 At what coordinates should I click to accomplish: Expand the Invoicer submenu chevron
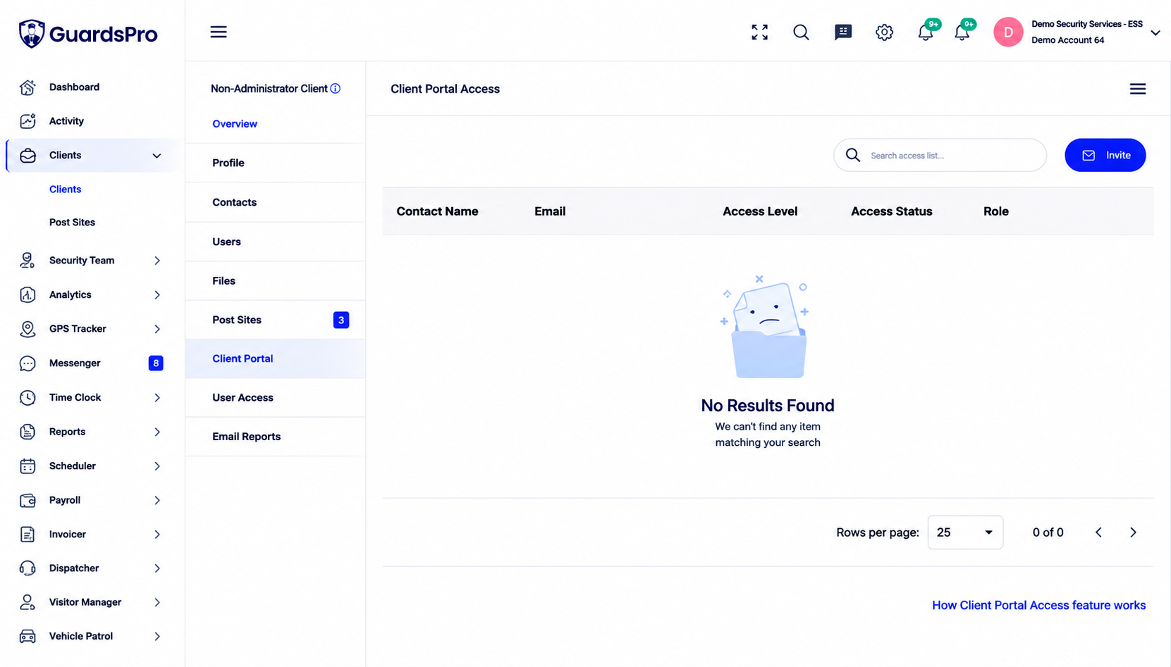point(157,535)
